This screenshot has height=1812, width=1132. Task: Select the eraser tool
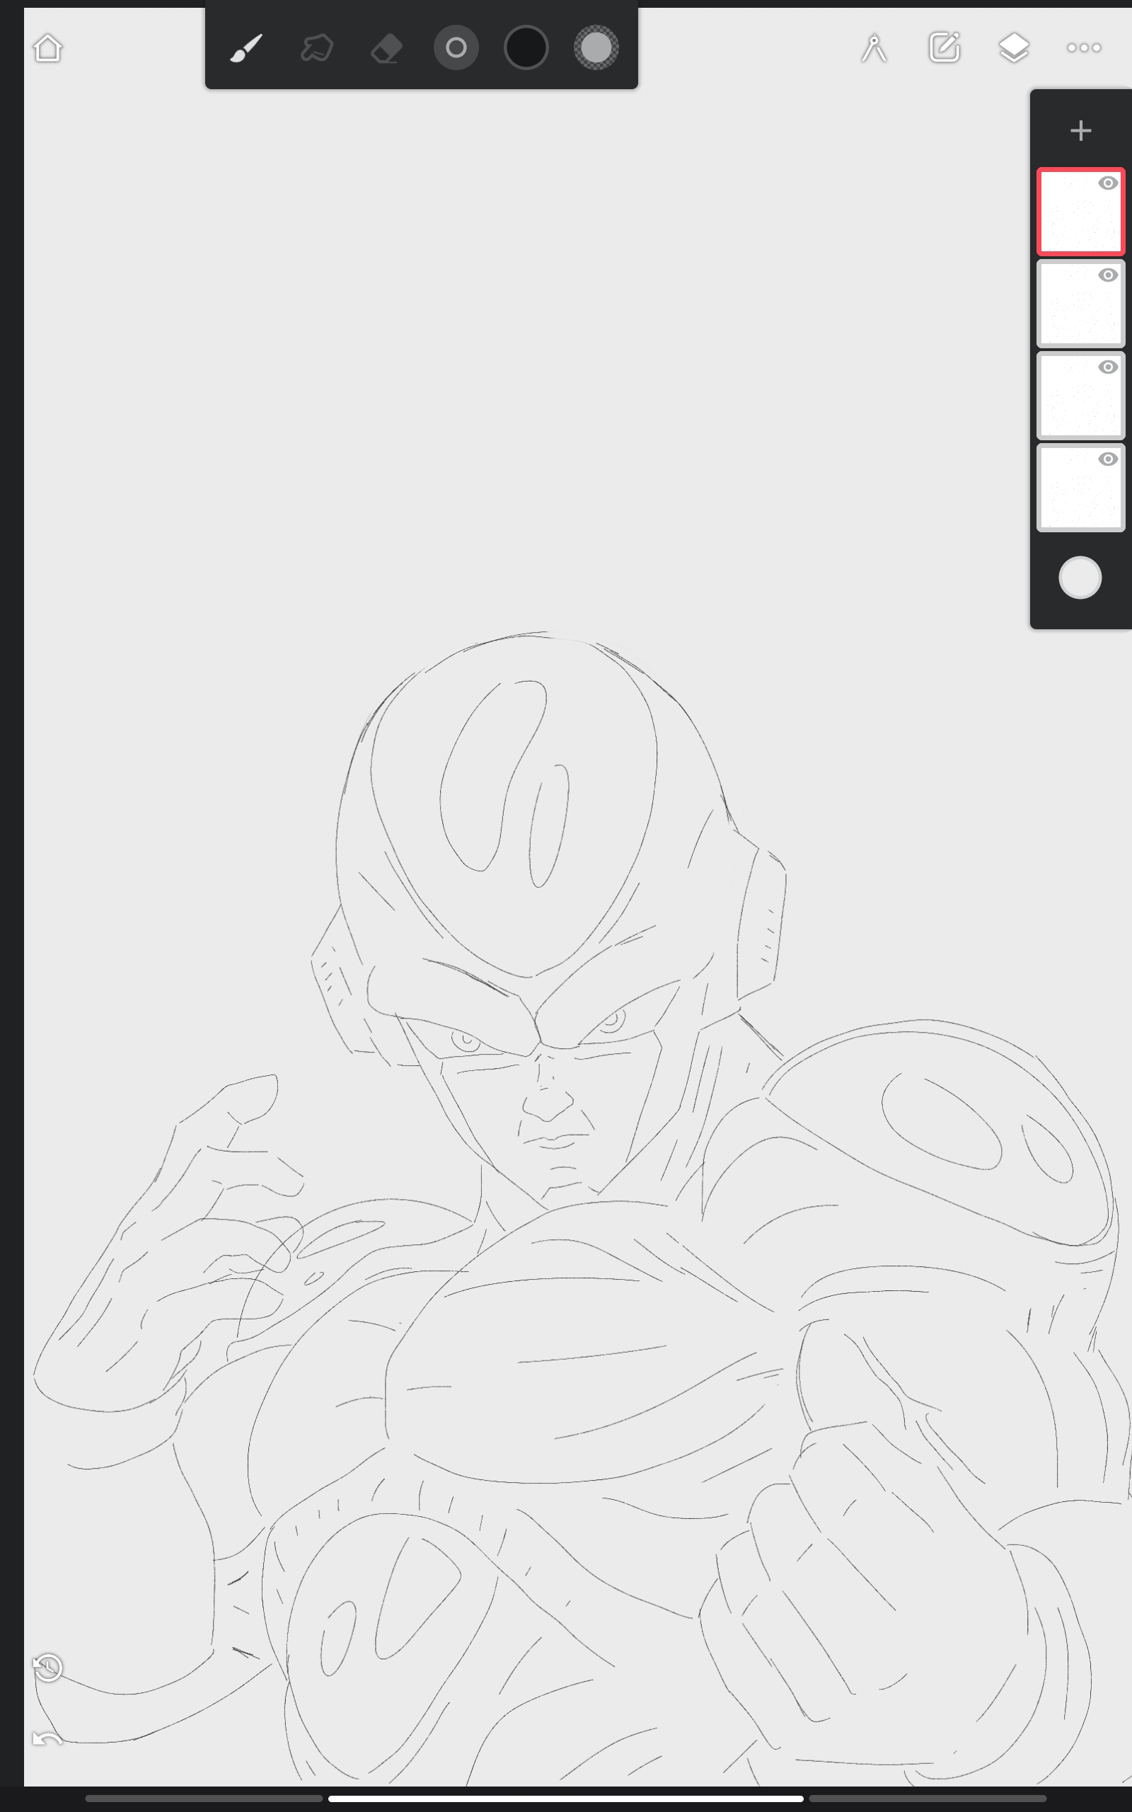point(386,48)
